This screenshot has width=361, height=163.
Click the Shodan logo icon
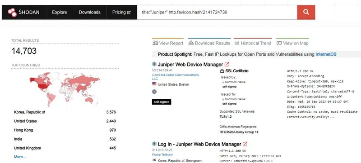12,13
